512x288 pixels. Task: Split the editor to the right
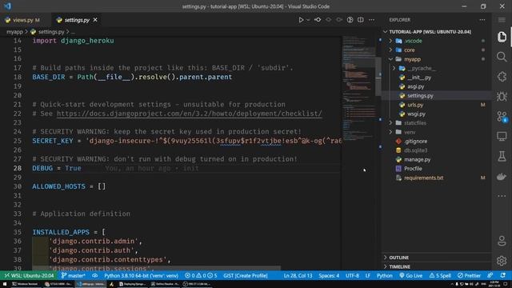point(361,20)
